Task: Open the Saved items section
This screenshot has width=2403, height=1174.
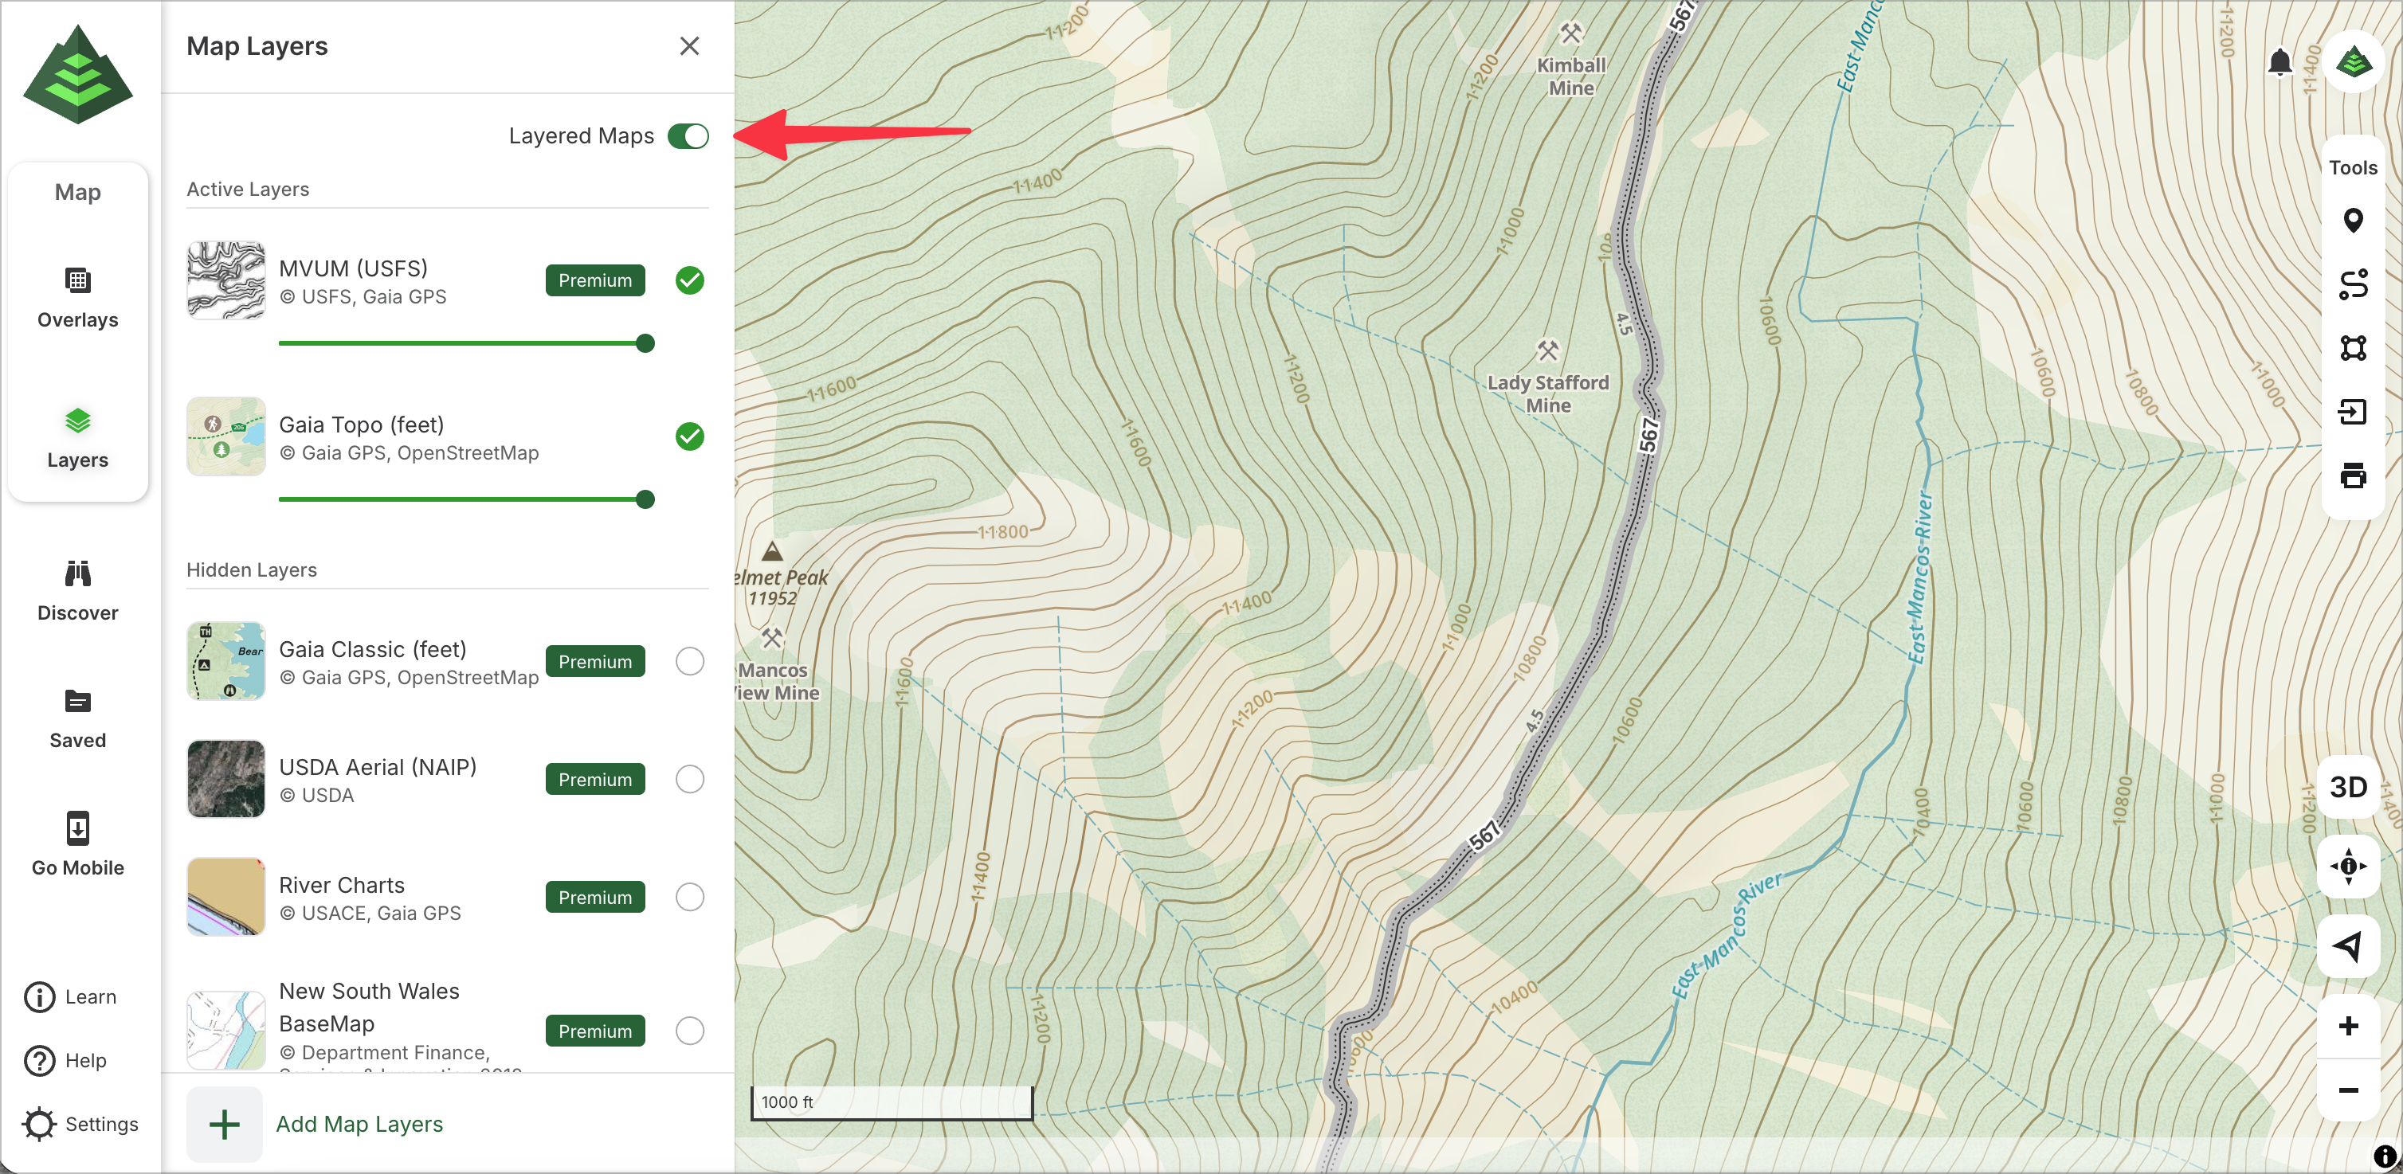Action: click(77, 718)
